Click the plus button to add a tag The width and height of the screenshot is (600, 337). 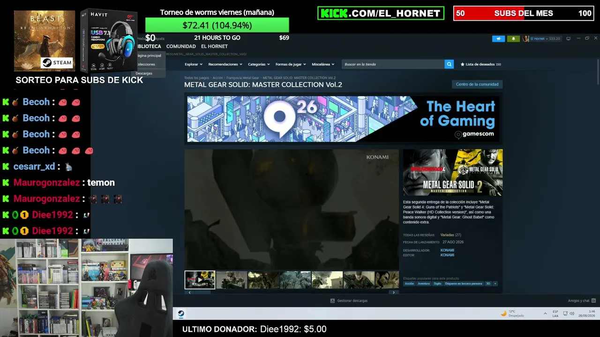coord(495,284)
